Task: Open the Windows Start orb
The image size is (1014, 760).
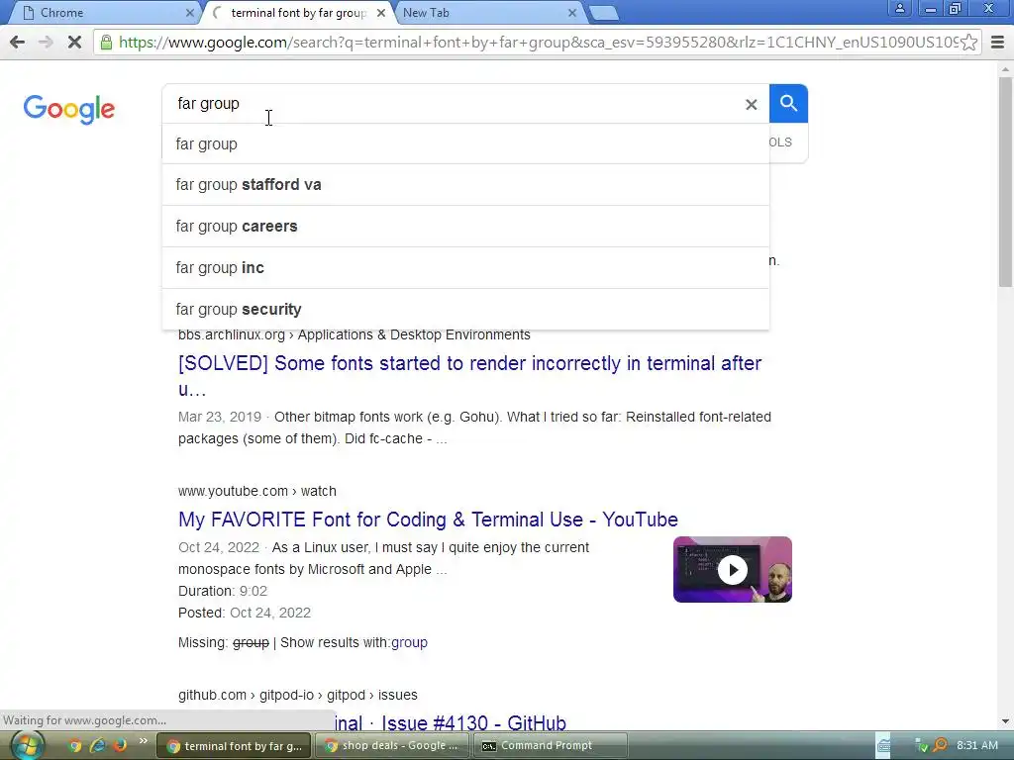Action: pyautogui.click(x=27, y=745)
